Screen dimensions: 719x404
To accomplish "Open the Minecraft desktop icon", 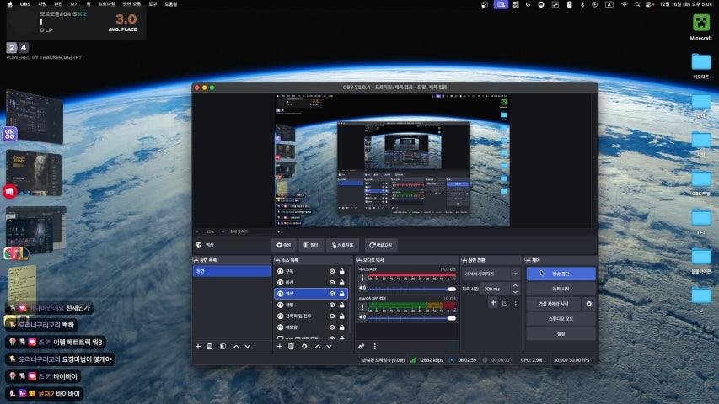I will tap(700, 23).
